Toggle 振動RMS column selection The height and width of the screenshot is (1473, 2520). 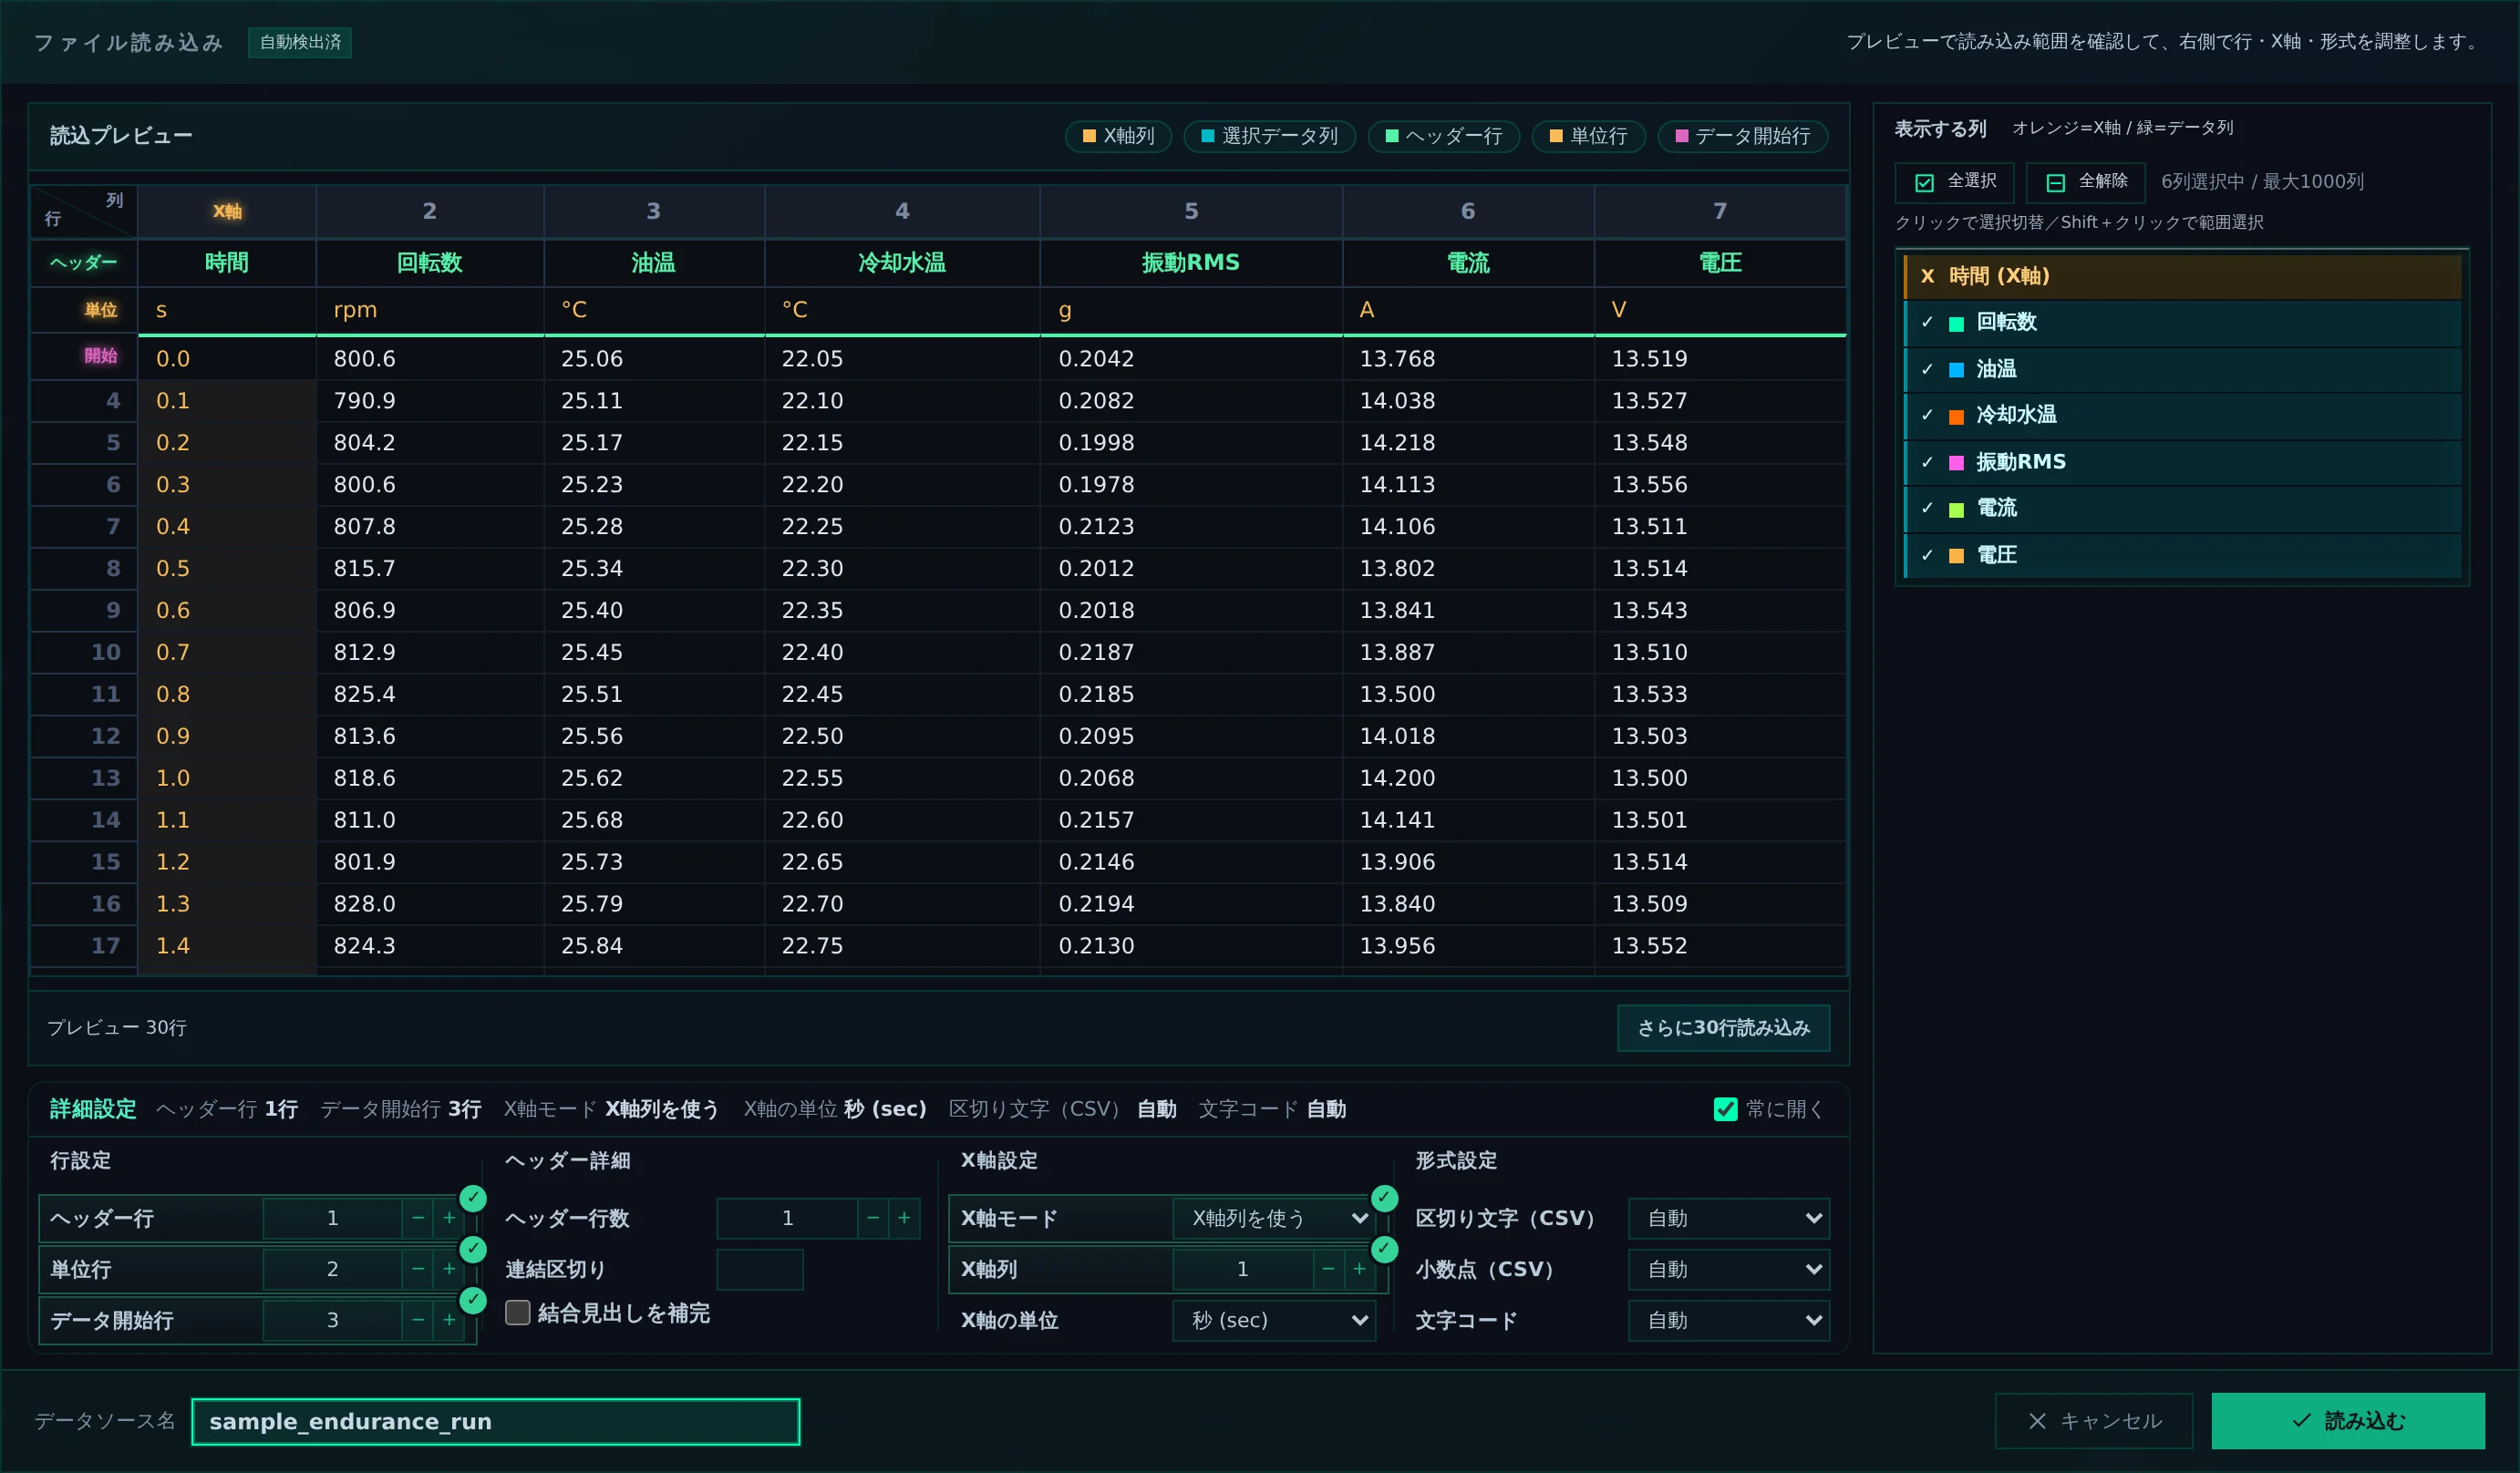(x=2183, y=462)
